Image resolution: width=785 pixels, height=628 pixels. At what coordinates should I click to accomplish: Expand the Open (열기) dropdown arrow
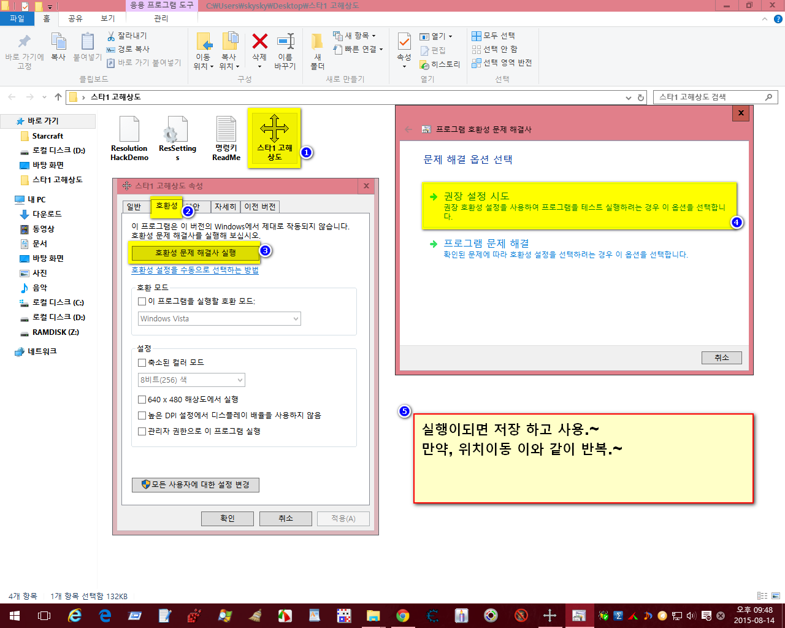[451, 36]
